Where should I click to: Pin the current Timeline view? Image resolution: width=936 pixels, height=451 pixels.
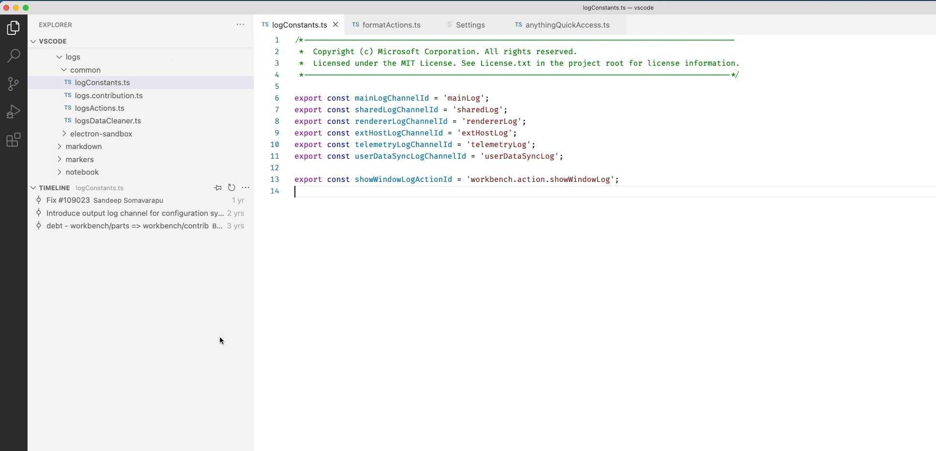point(218,188)
